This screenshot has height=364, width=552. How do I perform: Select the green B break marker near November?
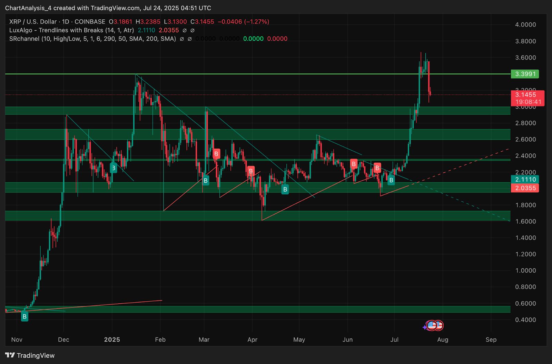(x=24, y=316)
